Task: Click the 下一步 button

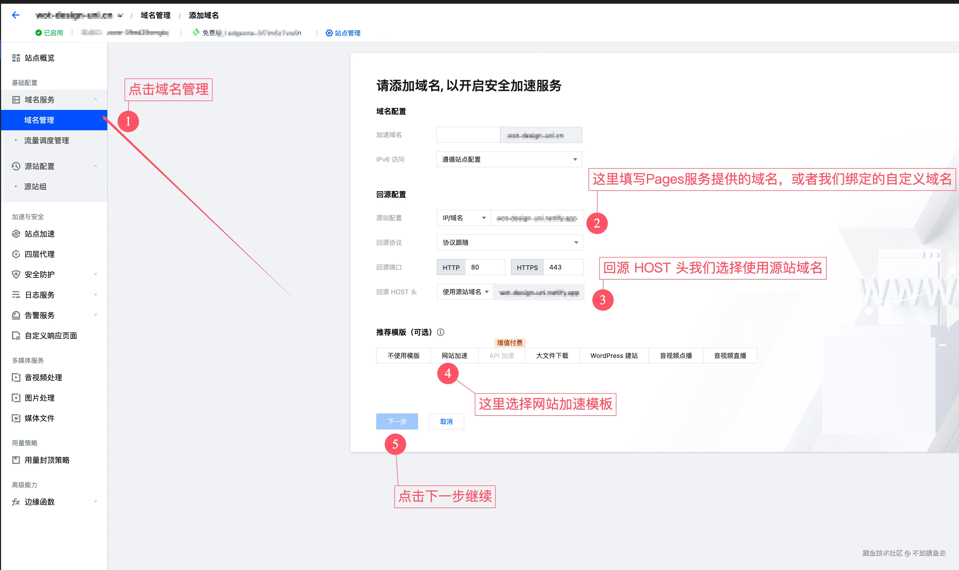Action: tap(397, 422)
